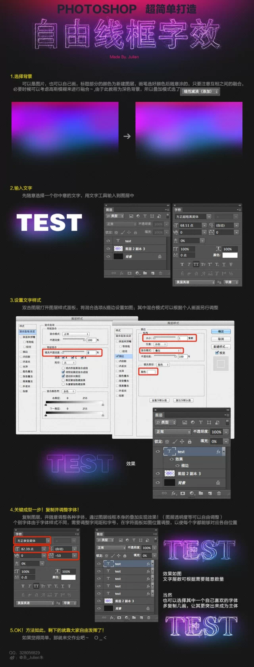This screenshot has width=254, height=667.
Task: Click the new group folder icon in step 2 Layers panel
Action: pyautogui.click(x=145, y=273)
